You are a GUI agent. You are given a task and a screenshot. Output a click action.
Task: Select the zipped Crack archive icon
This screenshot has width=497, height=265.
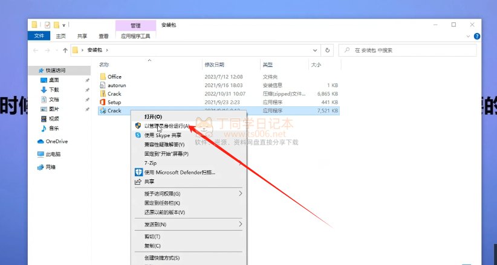102,94
